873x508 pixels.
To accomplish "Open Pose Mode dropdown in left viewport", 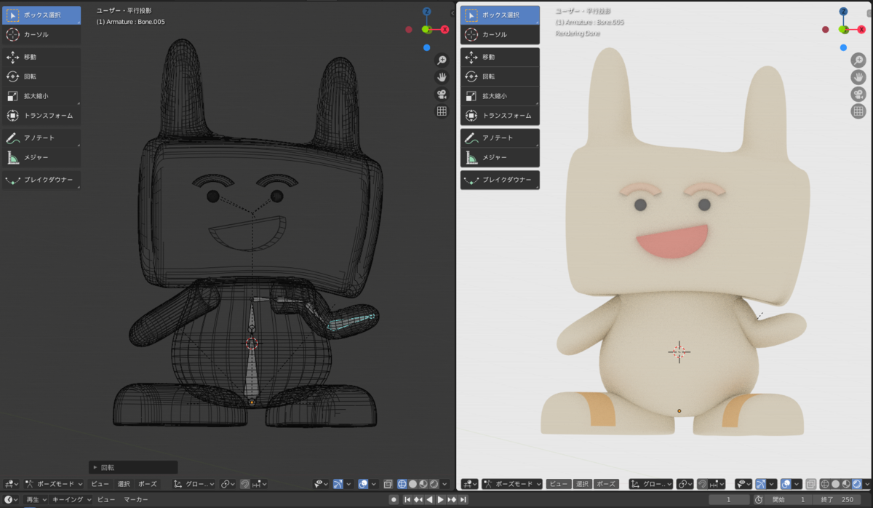I will point(53,484).
